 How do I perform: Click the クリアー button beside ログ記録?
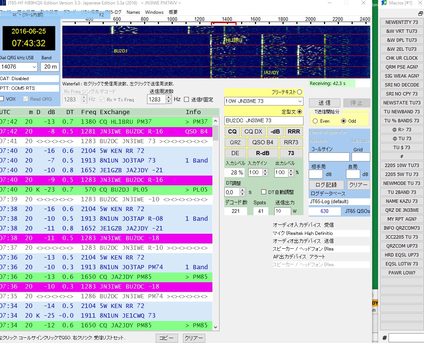[358, 185]
